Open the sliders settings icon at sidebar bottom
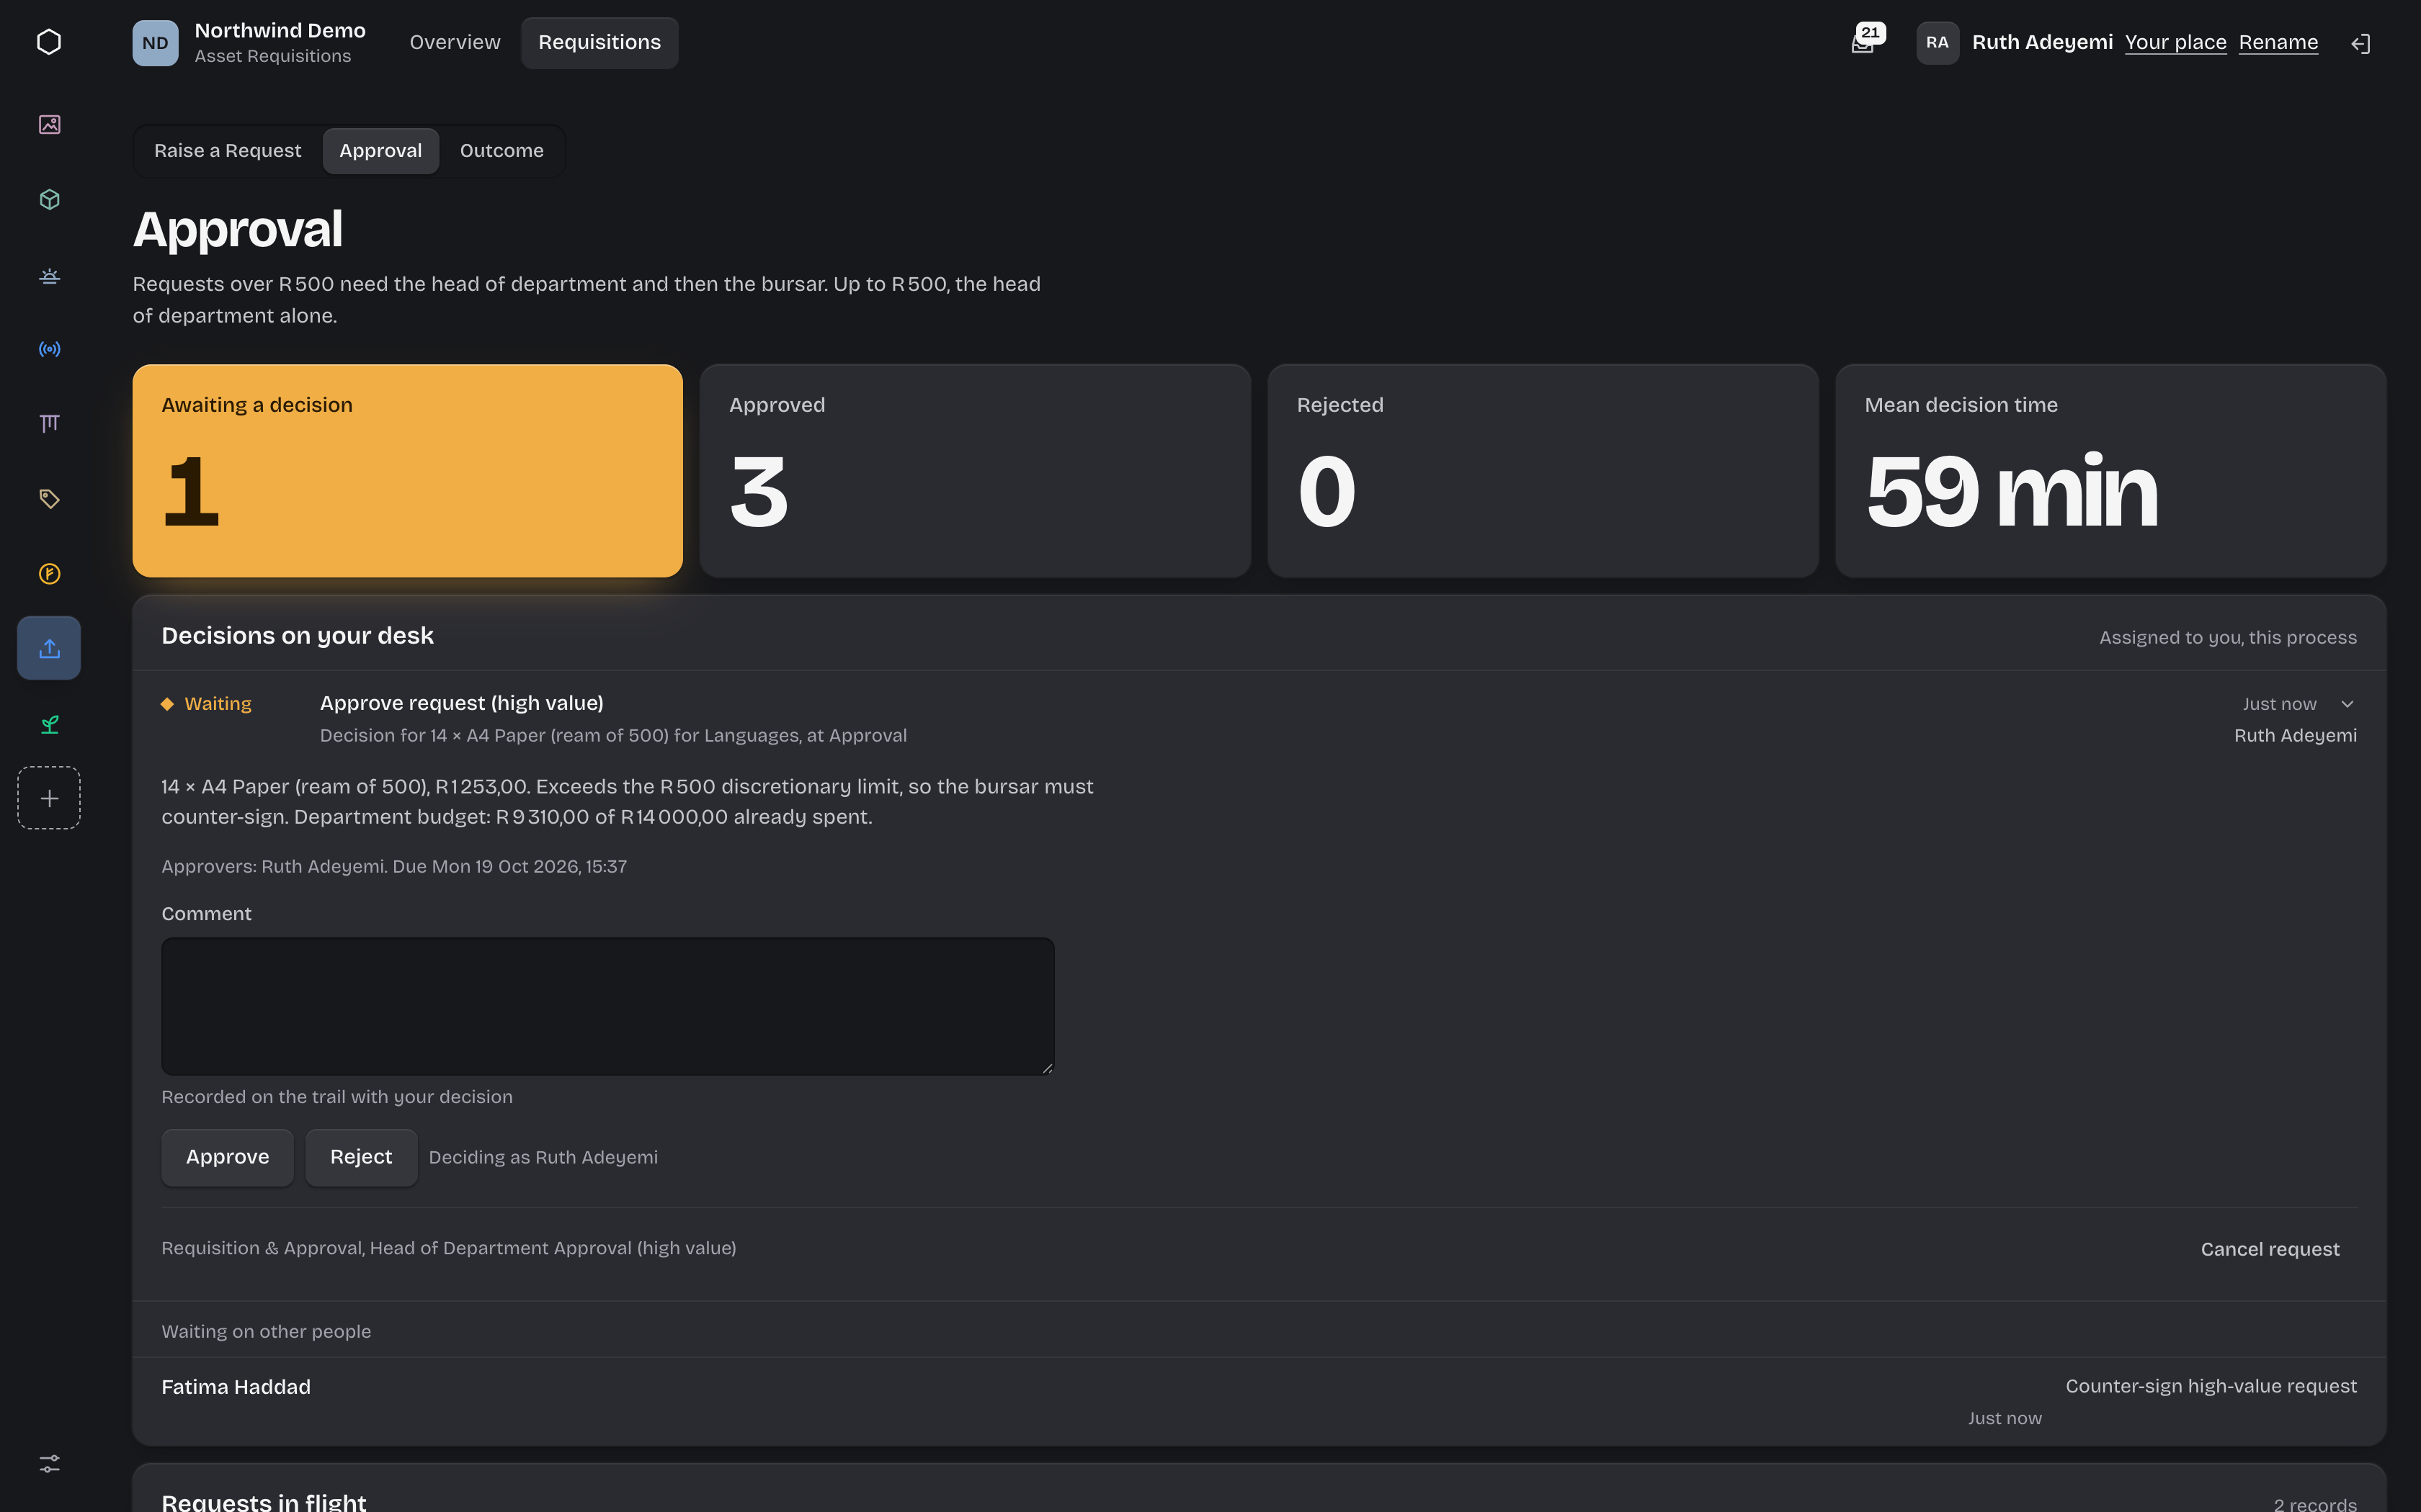 tap(49, 1463)
